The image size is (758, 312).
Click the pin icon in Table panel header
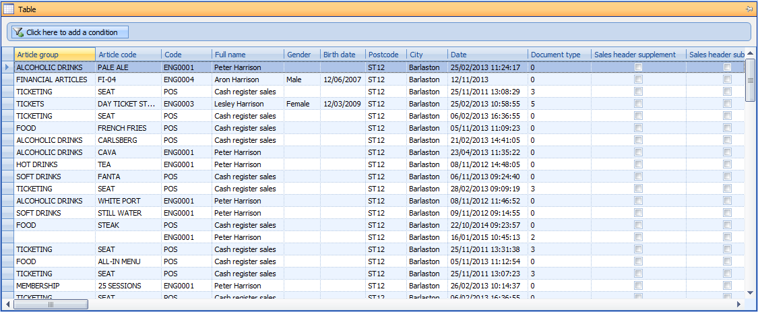point(749,9)
